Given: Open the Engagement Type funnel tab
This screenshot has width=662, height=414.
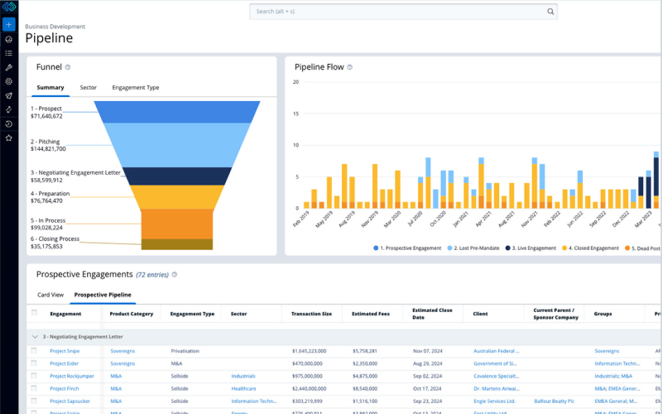Looking at the screenshot, I should (x=136, y=88).
